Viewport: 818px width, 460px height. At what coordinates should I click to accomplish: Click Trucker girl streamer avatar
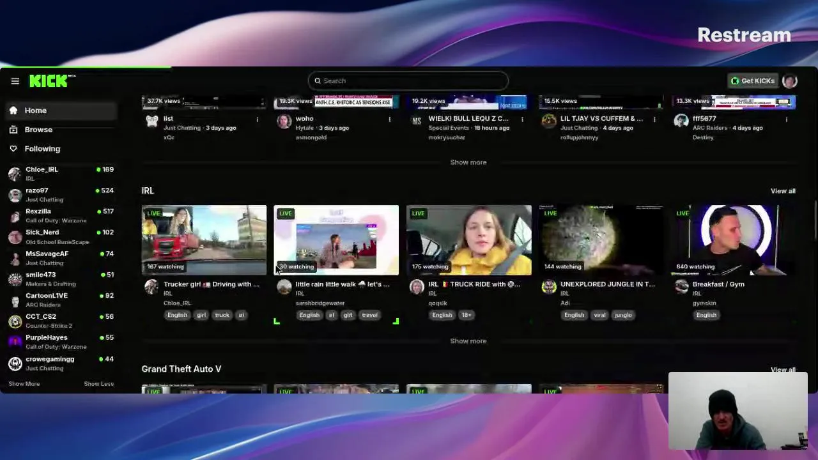pyautogui.click(x=151, y=287)
